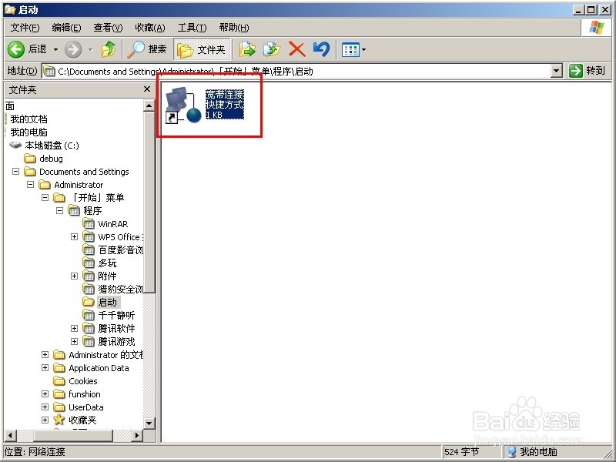Click the Move To folder icon
616x462 pixels.
point(247,49)
